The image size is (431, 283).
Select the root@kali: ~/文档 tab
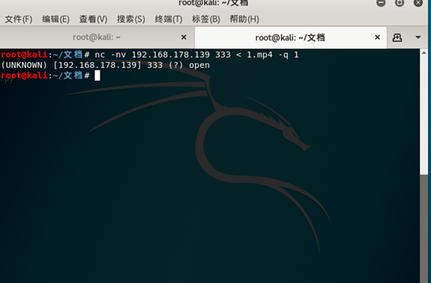[x=290, y=37]
